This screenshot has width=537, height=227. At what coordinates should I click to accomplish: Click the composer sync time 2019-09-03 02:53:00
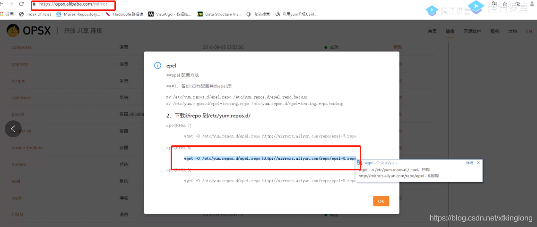[x=223, y=47]
